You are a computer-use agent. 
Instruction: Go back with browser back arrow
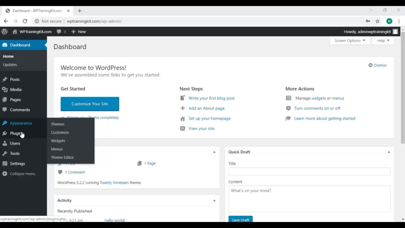6,21
